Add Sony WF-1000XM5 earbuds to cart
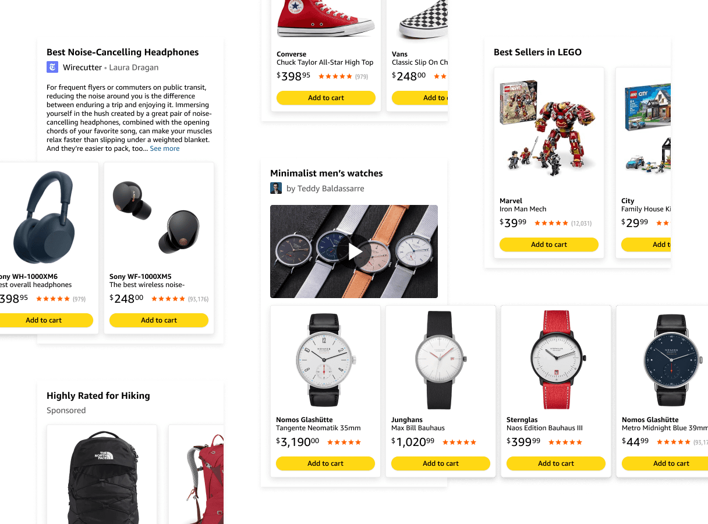The height and width of the screenshot is (524, 708). point(159,320)
